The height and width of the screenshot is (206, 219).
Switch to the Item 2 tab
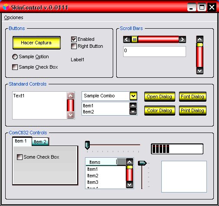point(40,142)
